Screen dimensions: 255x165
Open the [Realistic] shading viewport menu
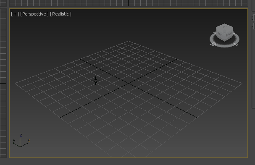(60, 14)
